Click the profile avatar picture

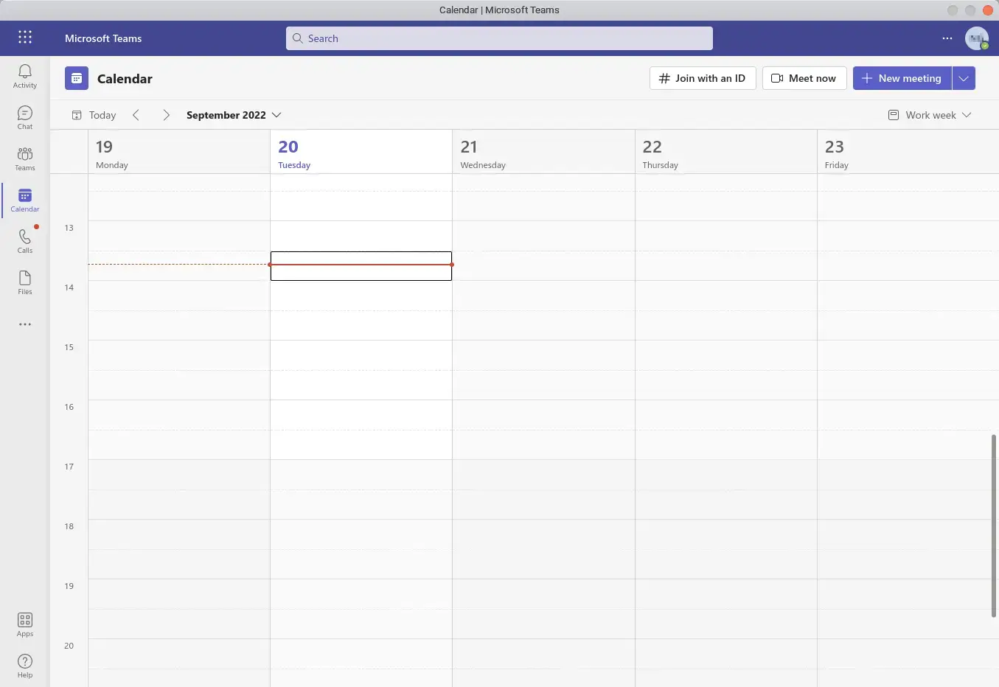977,38
